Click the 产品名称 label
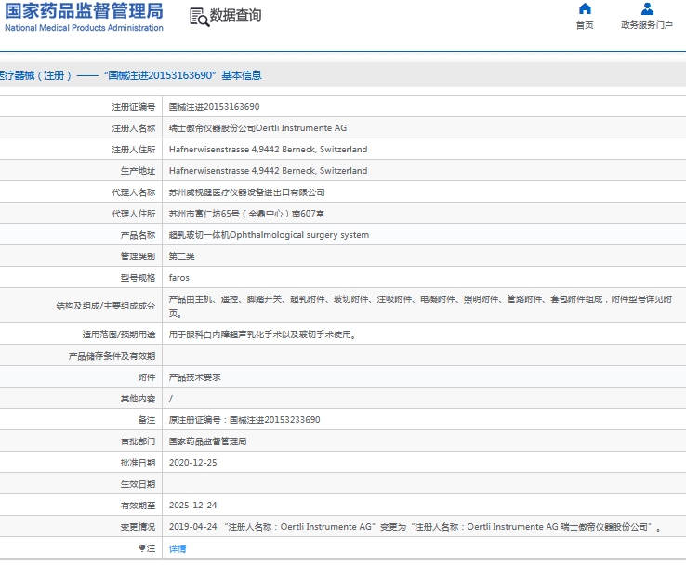The height and width of the screenshot is (565, 686). point(138,235)
